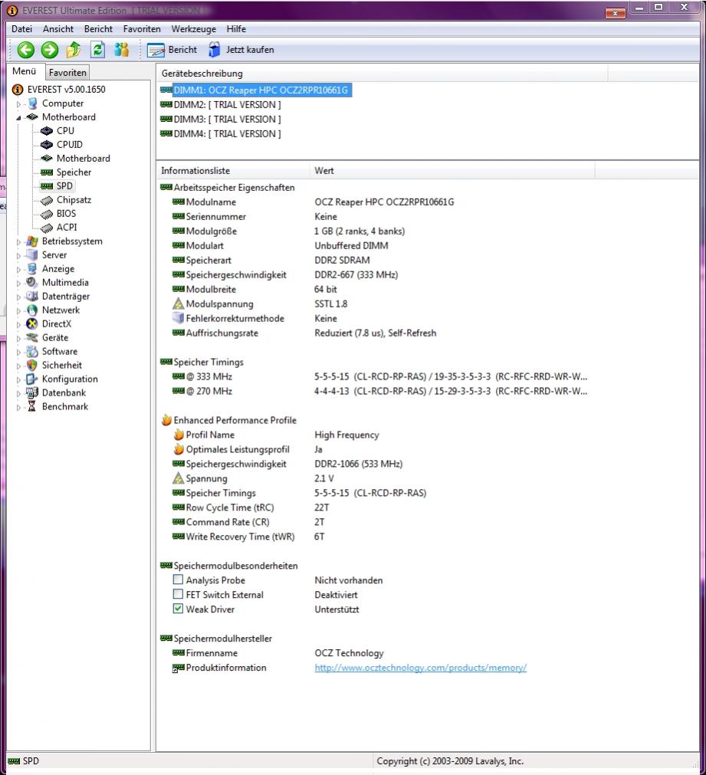The height and width of the screenshot is (775, 706).
Task: Select DIMM1 OCZ Reaper HPC entry
Action: (x=255, y=90)
